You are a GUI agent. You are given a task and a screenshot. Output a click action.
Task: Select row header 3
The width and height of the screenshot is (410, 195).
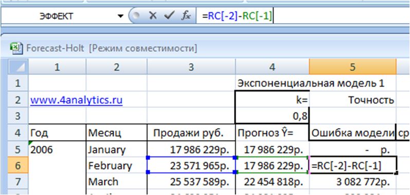pos(18,116)
